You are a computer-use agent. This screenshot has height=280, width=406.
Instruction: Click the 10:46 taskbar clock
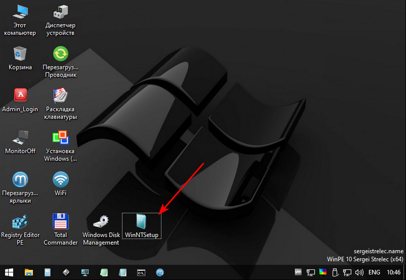coord(394,272)
